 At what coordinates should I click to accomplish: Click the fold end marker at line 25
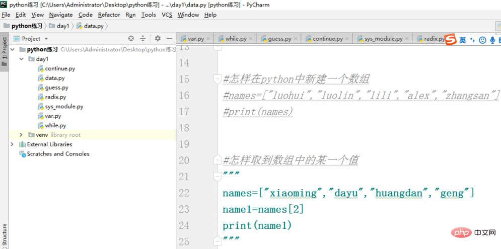pyautogui.click(x=218, y=241)
